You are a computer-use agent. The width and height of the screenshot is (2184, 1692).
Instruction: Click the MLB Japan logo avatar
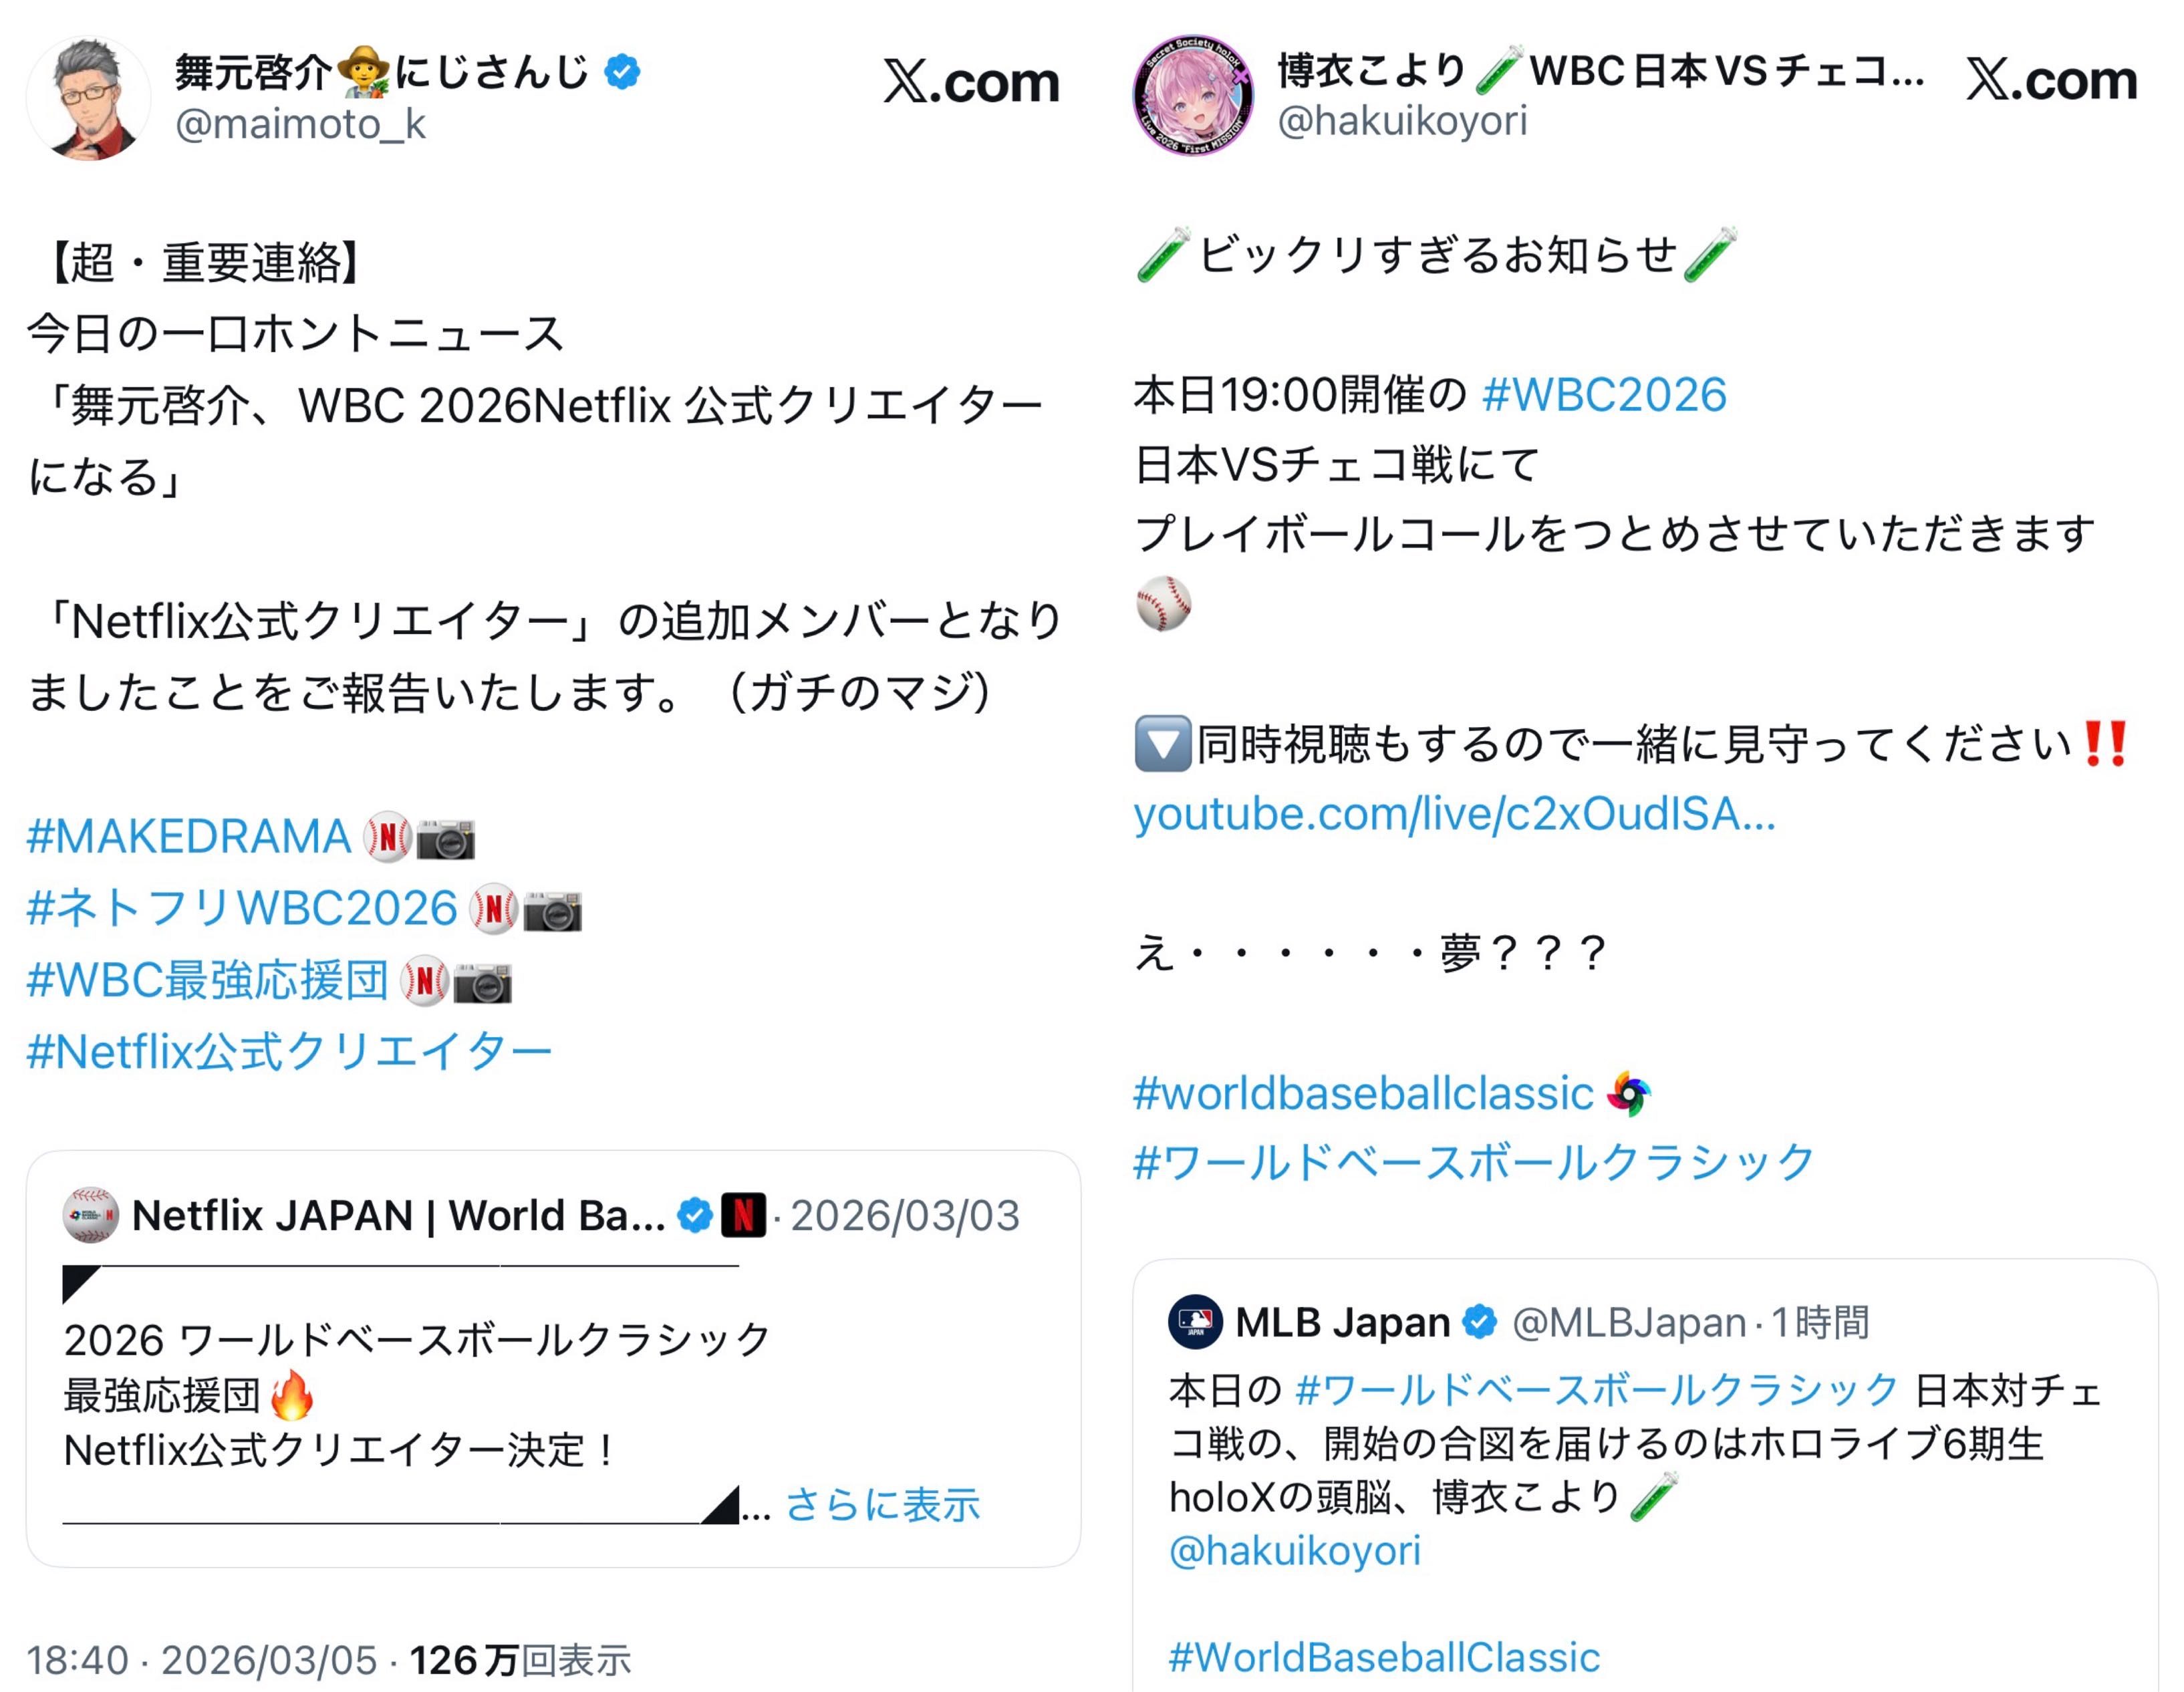pyautogui.click(x=1195, y=1322)
